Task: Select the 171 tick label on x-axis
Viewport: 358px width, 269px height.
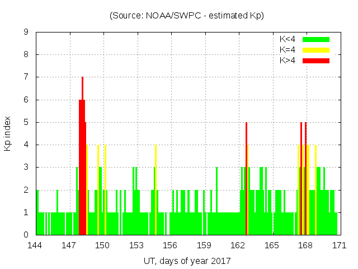Action: [339, 245]
